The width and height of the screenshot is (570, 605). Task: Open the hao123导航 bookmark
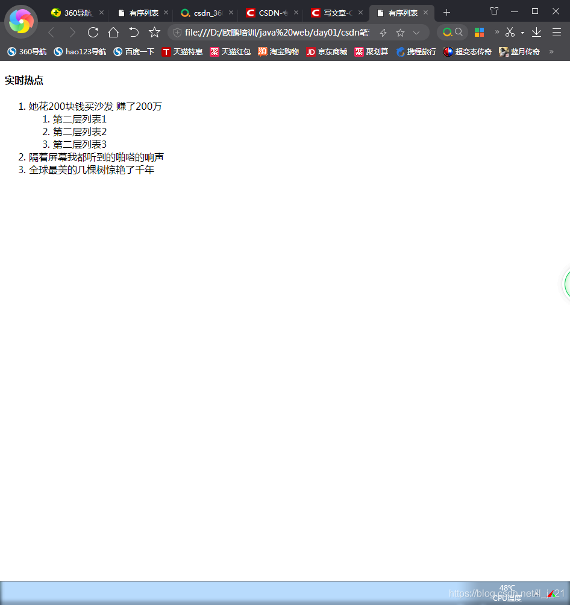(80, 52)
